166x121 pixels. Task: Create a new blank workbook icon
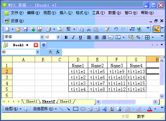[7, 29]
